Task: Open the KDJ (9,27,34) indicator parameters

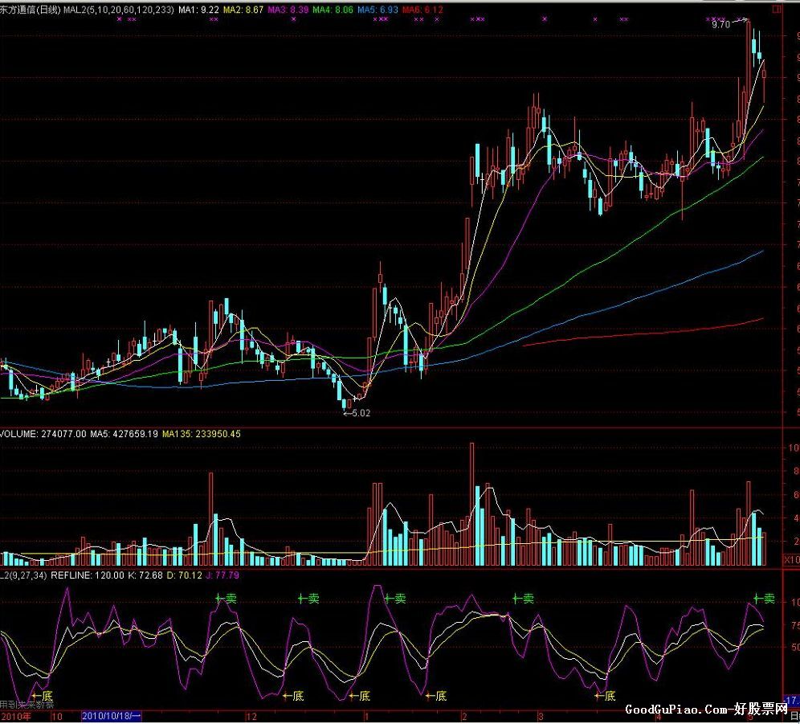Action: tap(24, 575)
